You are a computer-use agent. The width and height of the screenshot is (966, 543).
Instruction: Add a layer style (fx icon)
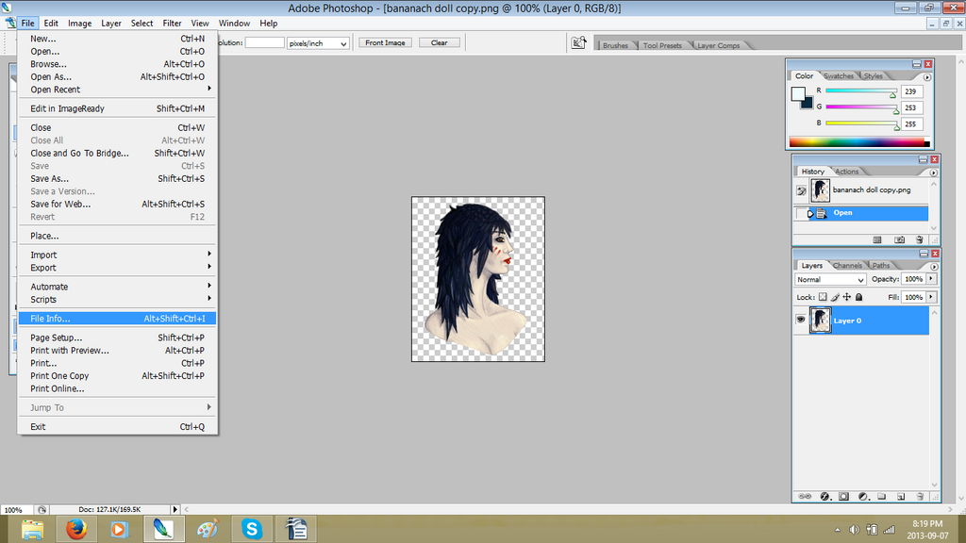click(824, 496)
